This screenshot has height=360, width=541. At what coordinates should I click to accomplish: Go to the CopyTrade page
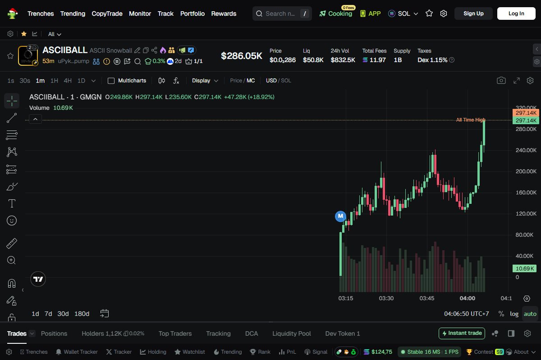(x=107, y=13)
